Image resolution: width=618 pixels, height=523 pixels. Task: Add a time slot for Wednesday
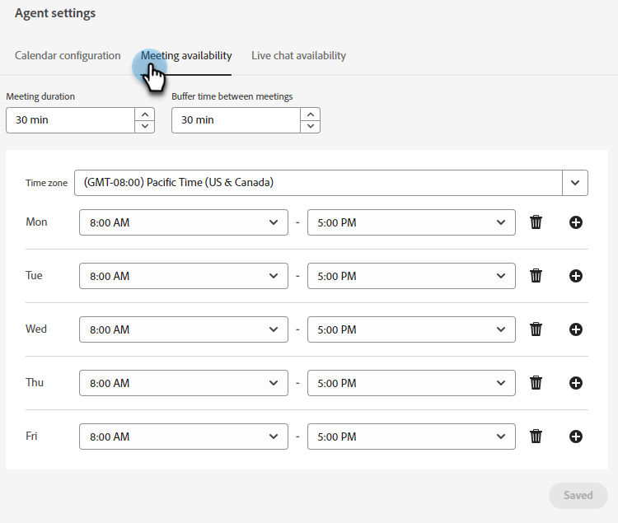(576, 329)
